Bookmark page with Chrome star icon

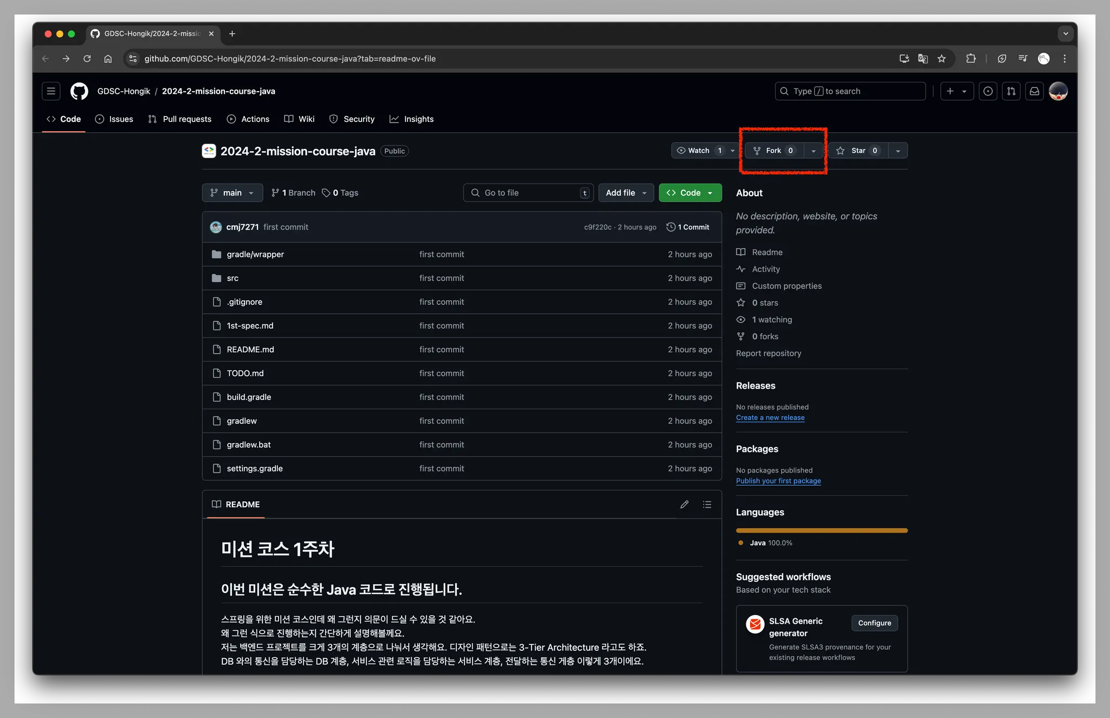point(941,59)
